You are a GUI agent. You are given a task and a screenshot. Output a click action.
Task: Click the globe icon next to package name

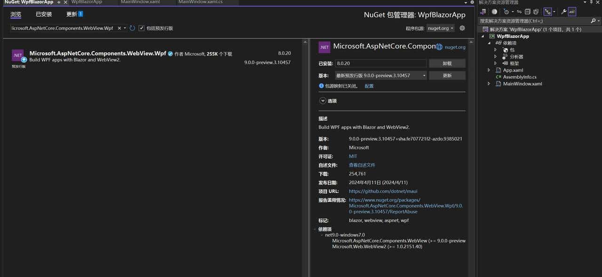click(439, 46)
